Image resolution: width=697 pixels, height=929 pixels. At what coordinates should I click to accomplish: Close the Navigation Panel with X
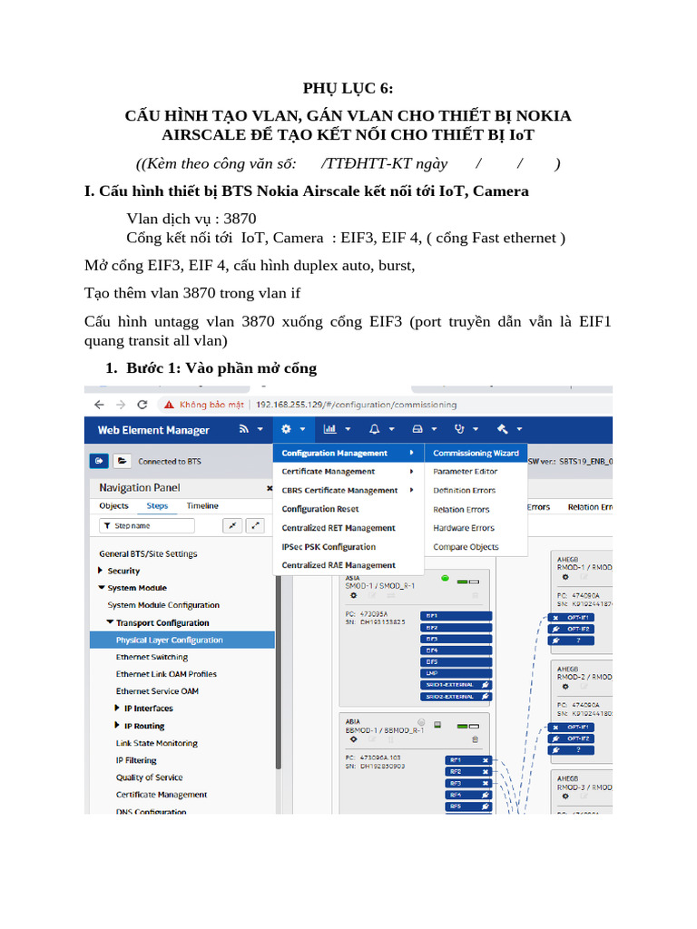pos(270,488)
